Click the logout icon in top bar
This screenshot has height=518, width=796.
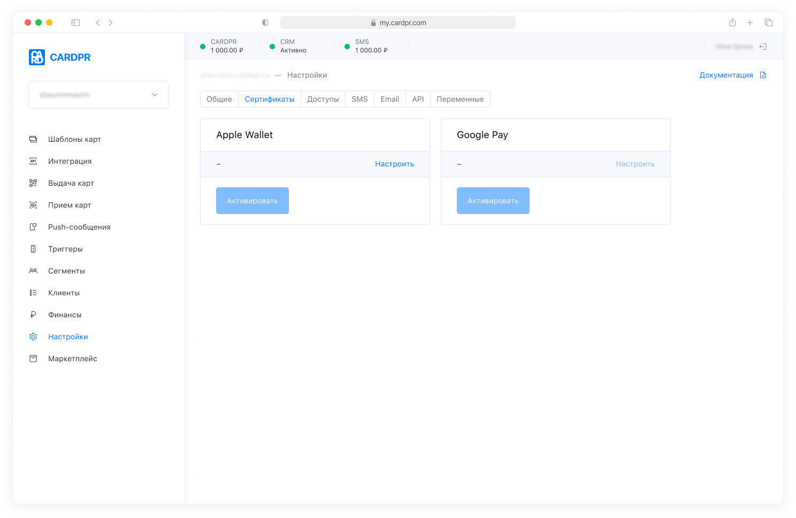click(763, 47)
